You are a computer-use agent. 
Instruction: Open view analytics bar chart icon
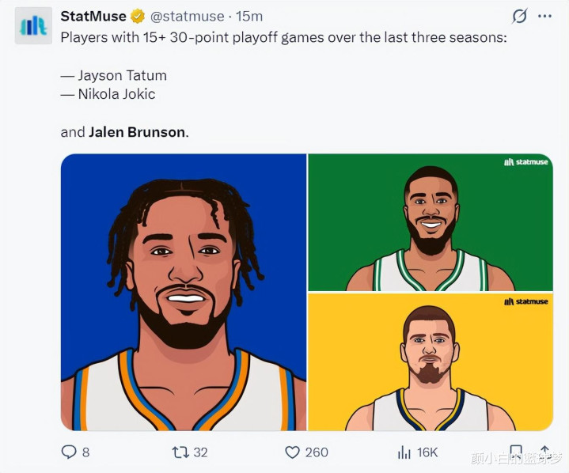pos(404,452)
